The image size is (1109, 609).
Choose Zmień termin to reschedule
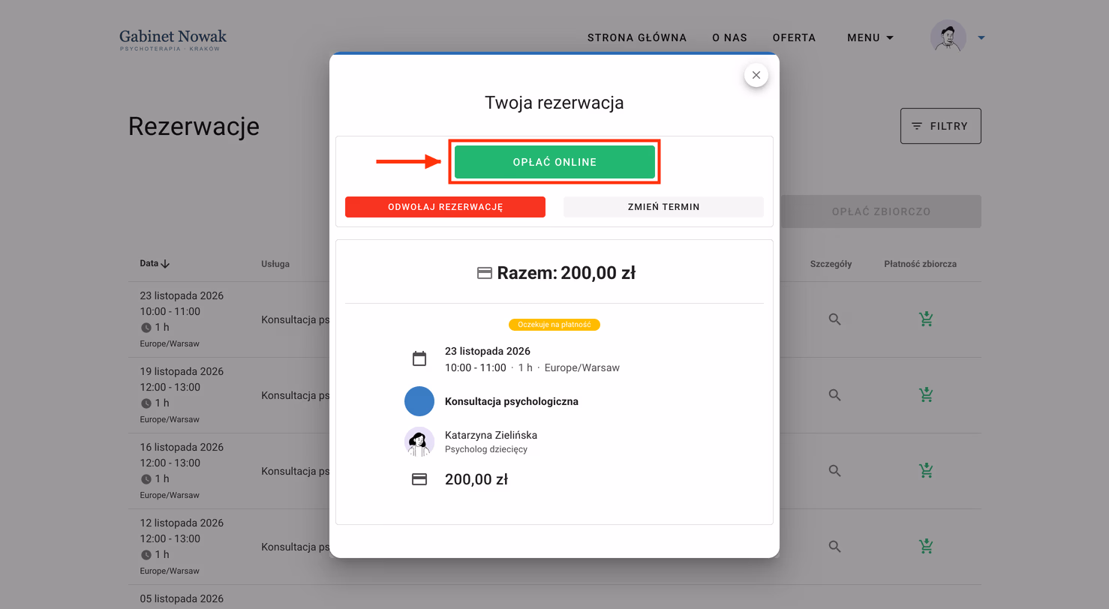click(663, 207)
